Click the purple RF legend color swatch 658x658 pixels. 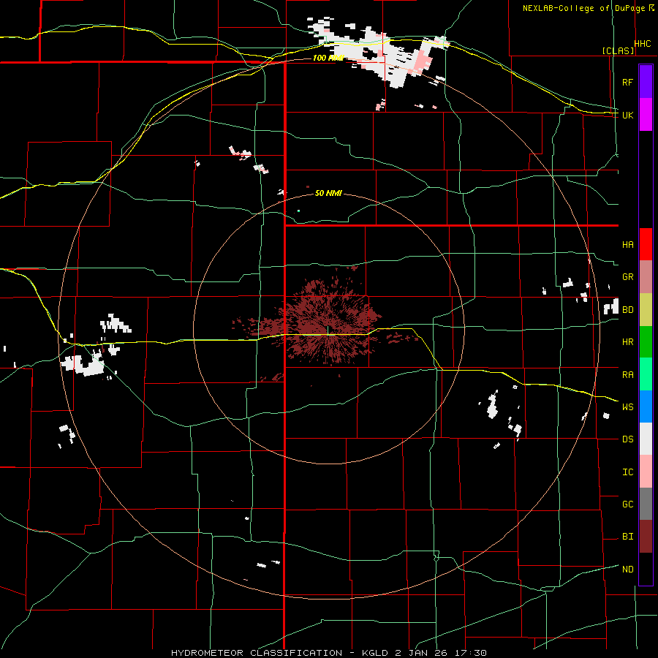(x=646, y=81)
